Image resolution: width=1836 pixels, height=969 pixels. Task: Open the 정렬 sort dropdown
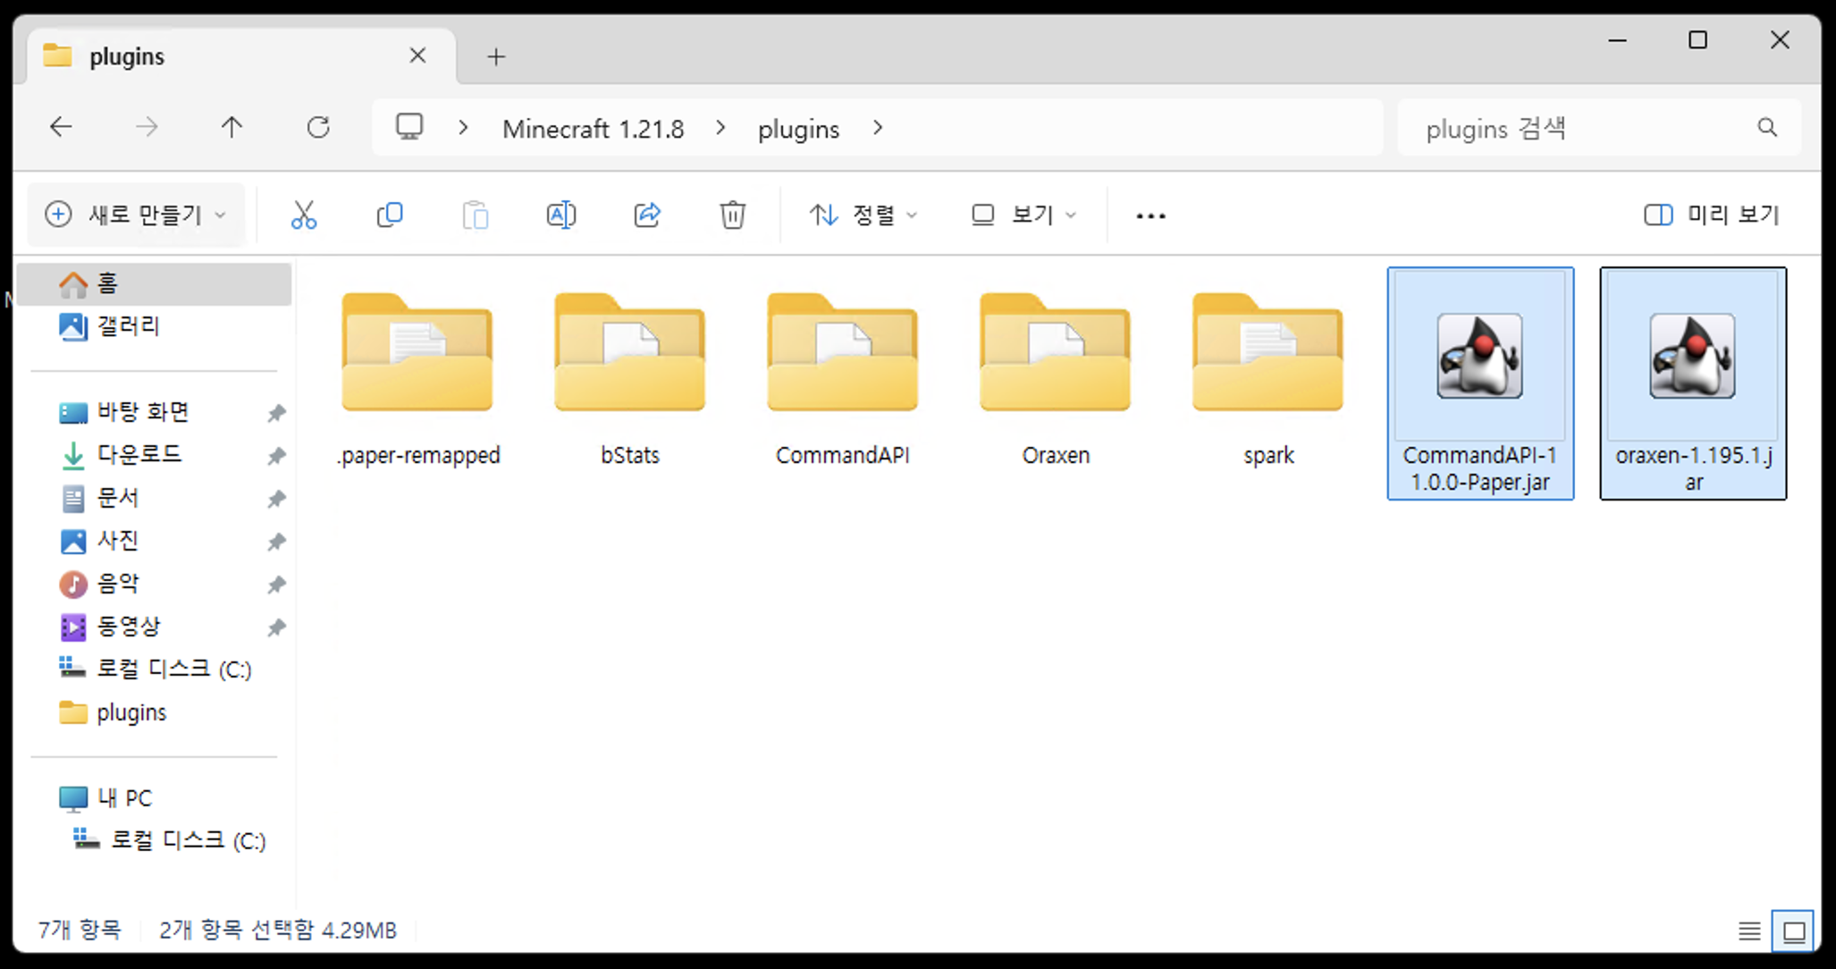863,215
